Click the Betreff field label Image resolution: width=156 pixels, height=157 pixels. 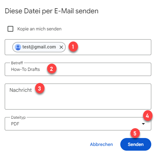[17, 63]
